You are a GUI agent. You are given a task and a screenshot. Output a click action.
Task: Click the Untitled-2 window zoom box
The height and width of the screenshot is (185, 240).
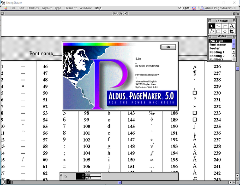[x=234, y=13]
